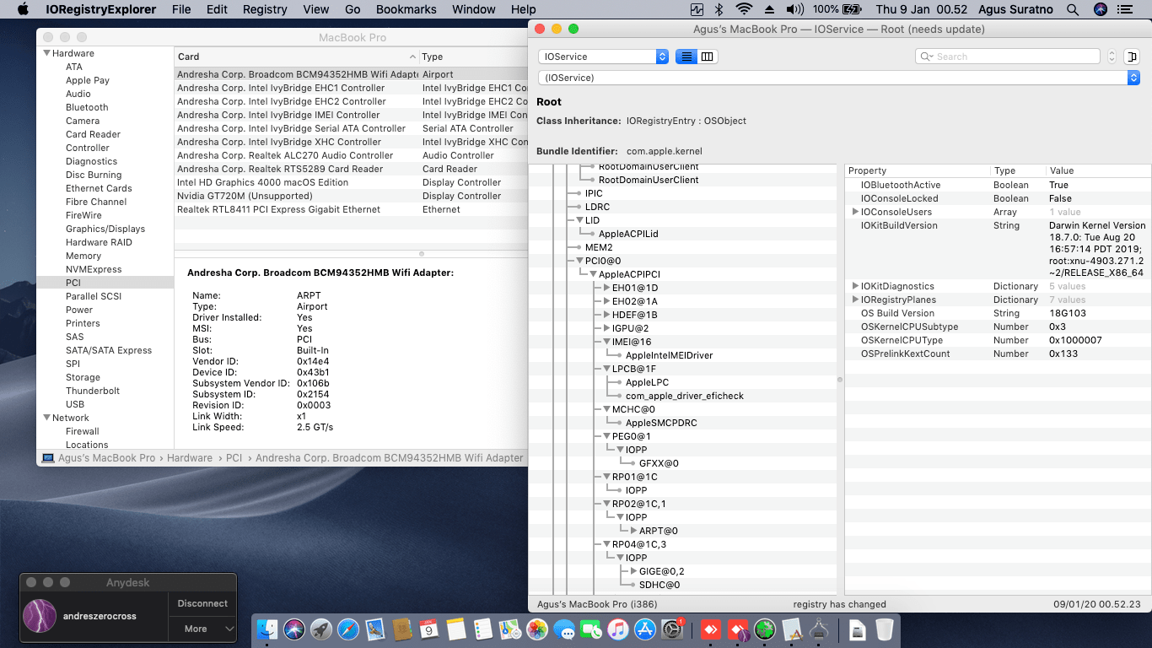Click the Wi-Fi status icon in menu bar

[x=744, y=9]
